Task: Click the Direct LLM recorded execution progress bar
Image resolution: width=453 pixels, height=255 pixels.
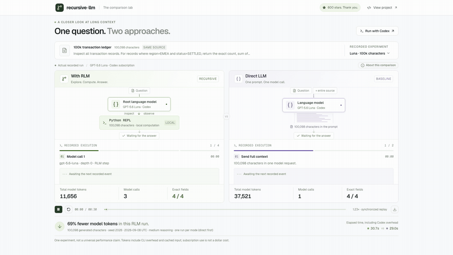Action: (313, 151)
